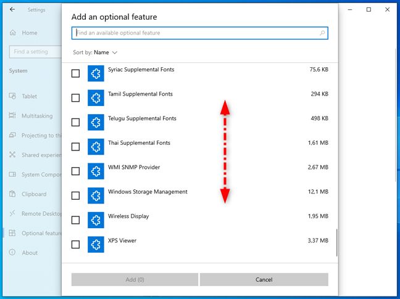Click the XPS Viewer name
This screenshot has height=299, width=400.
[x=122, y=240]
